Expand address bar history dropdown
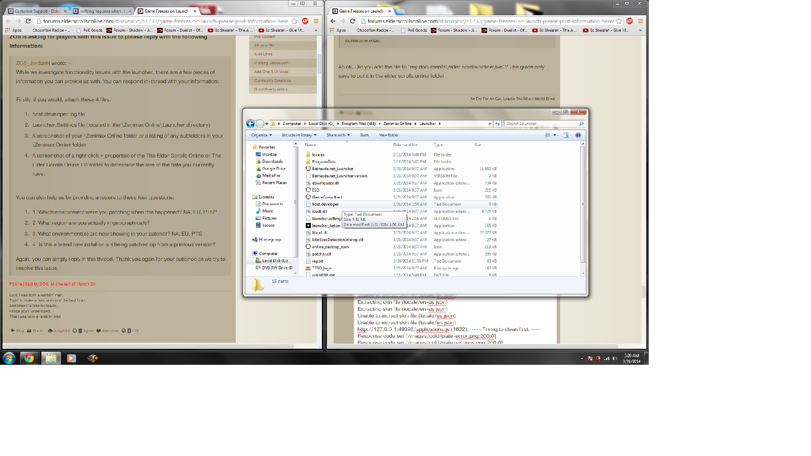Image resolution: width=811 pixels, height=456 pixels. point(490,124)
